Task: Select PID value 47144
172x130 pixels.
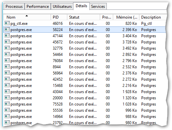Action: (58, 36)
